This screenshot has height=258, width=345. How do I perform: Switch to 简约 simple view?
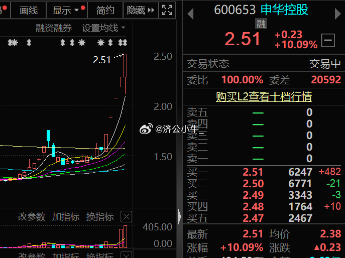[x=105, y=10]
